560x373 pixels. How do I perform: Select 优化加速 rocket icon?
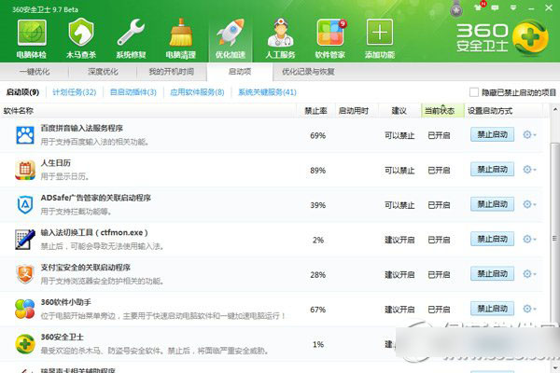click(x=231, y=38)
